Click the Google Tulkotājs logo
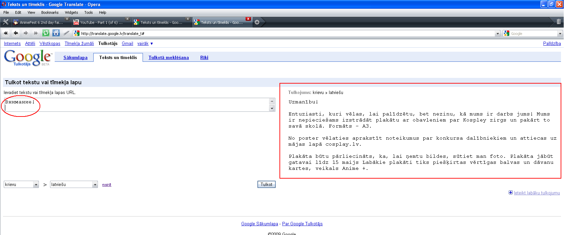This screenshot has width=564, height=235. [x=28, y=58]
